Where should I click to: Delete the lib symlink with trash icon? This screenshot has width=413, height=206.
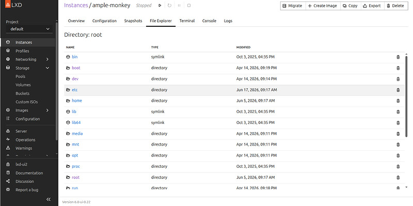398,112
